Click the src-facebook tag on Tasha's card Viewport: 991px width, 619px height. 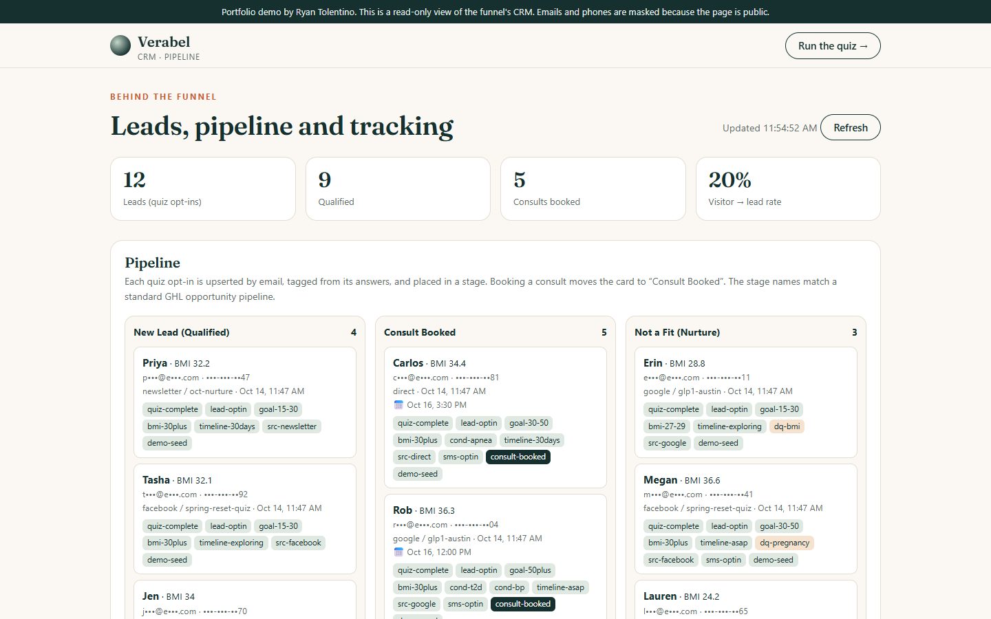299,543
